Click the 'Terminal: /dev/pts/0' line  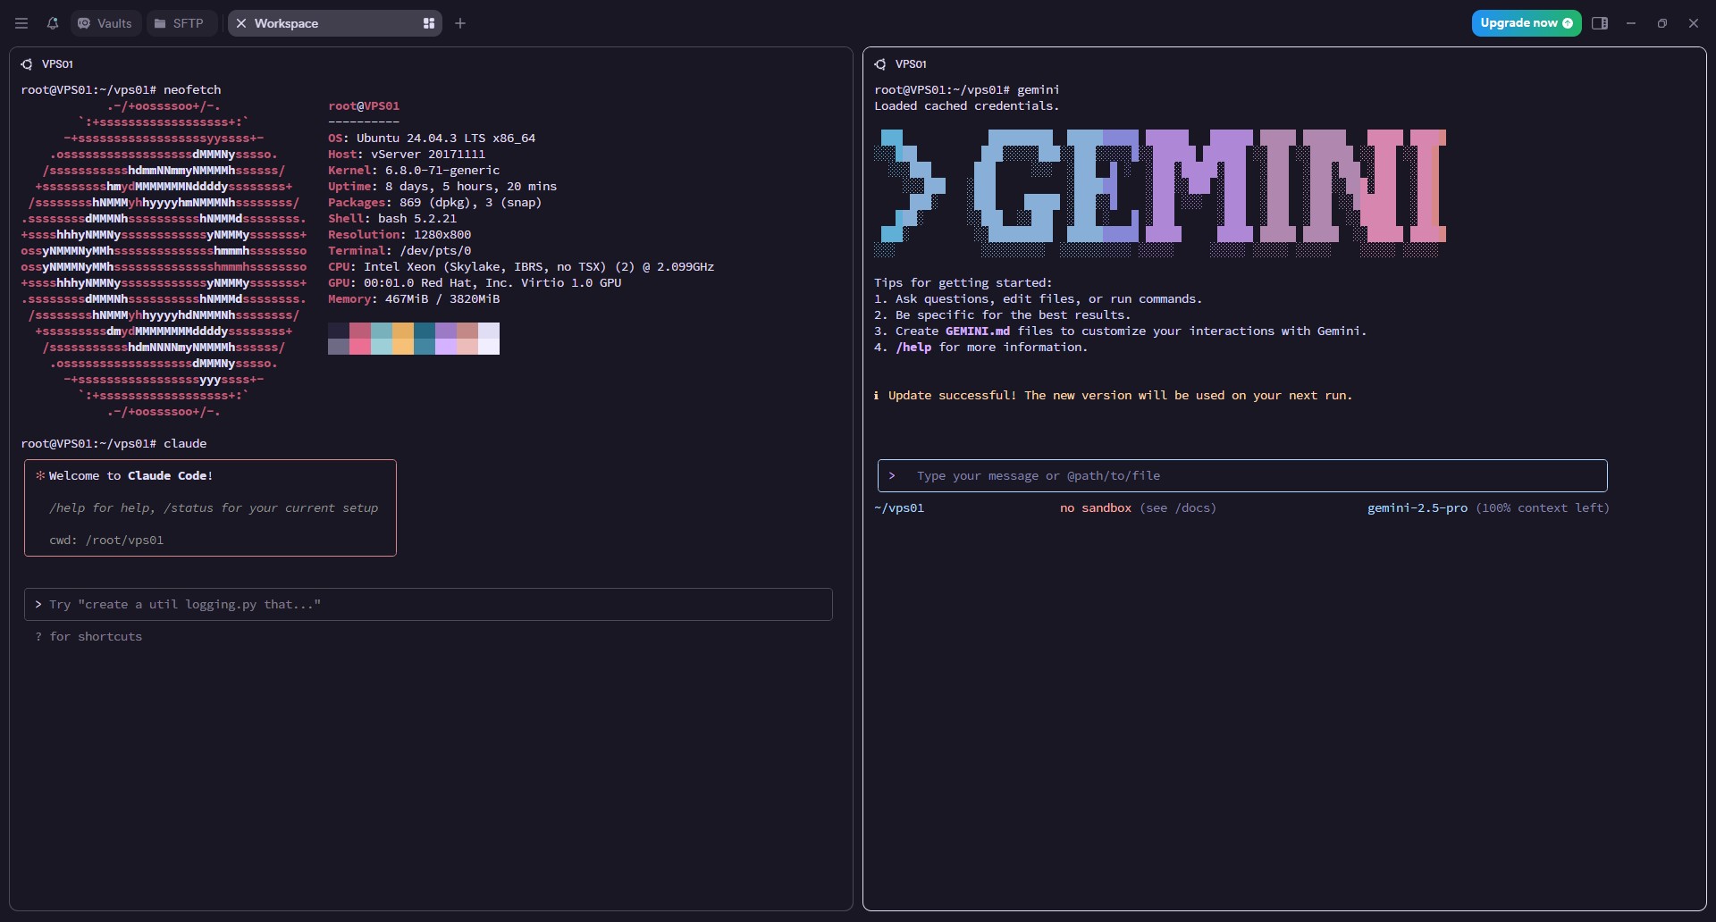pos(400,250)
